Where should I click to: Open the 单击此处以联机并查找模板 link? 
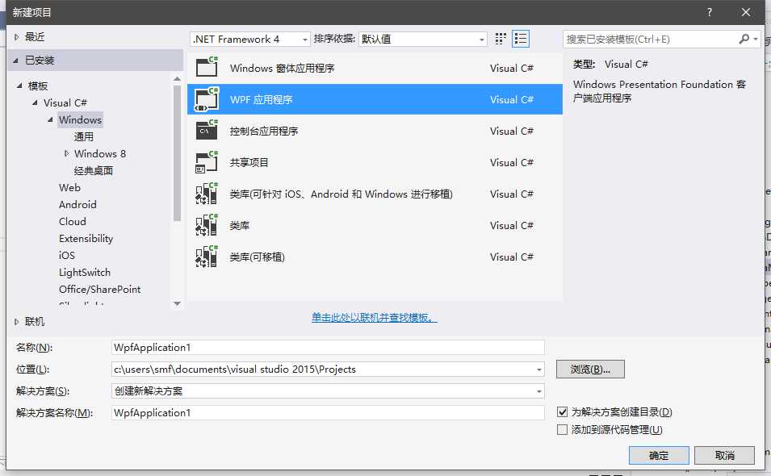click(374, 317)
